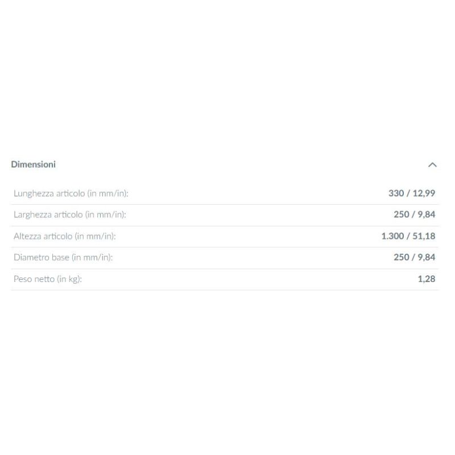Click the (in kg) unit text

click(69, 279)
